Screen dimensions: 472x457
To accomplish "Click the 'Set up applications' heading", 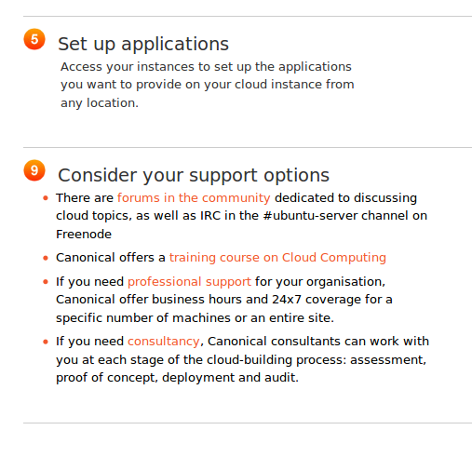I will (143, 44).
